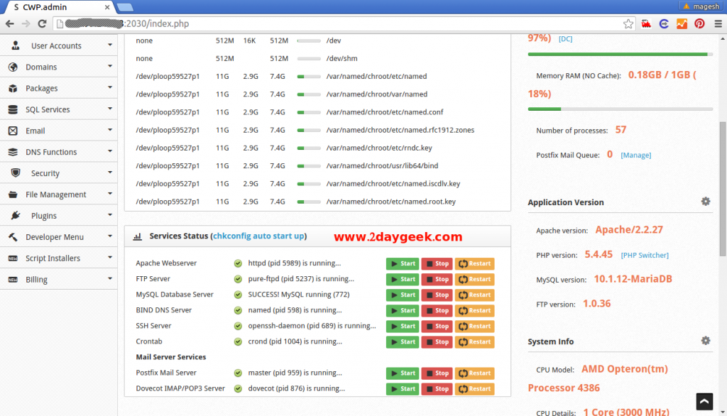The image size is (727, 416).
Task: Click the Memory RAM usage bar
Action: point(620,109)
